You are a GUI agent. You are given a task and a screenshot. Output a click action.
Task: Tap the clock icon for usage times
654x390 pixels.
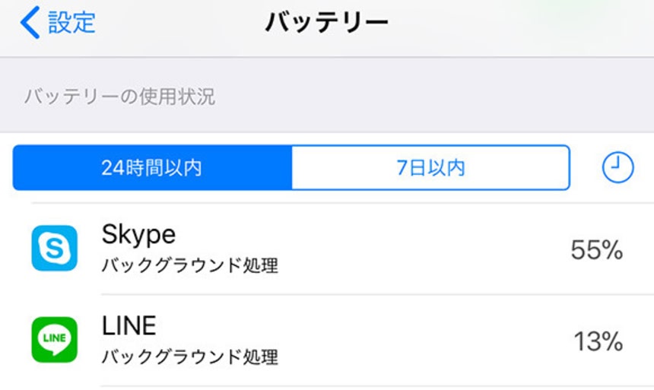[617, 167]
